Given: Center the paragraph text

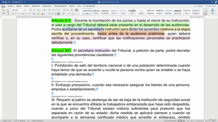Looking at the screenshot, I should (52, 14).
